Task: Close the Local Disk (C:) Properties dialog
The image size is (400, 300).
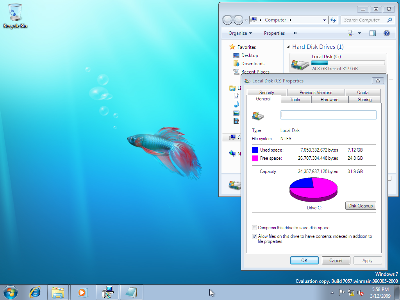Action: tap(378, 80)
